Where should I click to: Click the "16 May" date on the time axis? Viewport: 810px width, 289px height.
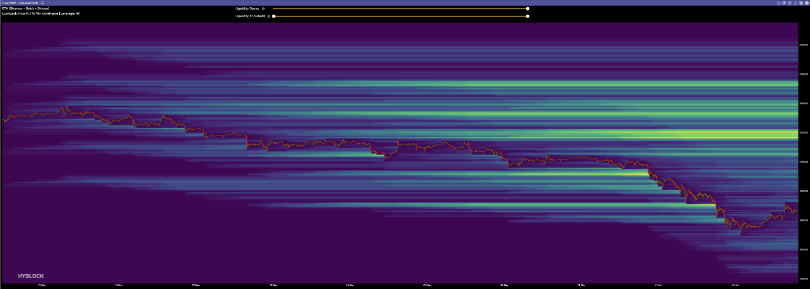(196, 285)
